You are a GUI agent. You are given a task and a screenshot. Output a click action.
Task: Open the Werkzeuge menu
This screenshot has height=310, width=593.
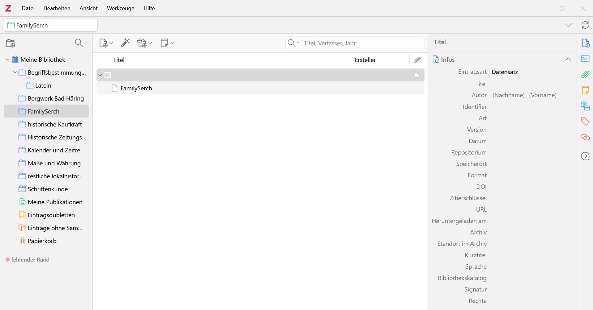(x=121, y=8)
